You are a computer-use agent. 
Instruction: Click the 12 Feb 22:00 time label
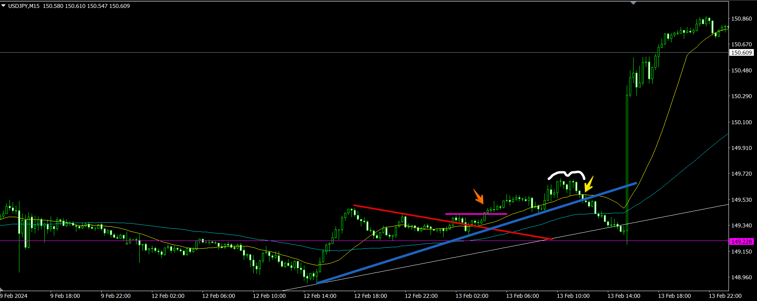pyautogui.click(x=421, y=296)
